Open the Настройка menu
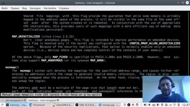The image size is (190, 107). (x=50, y=8)
